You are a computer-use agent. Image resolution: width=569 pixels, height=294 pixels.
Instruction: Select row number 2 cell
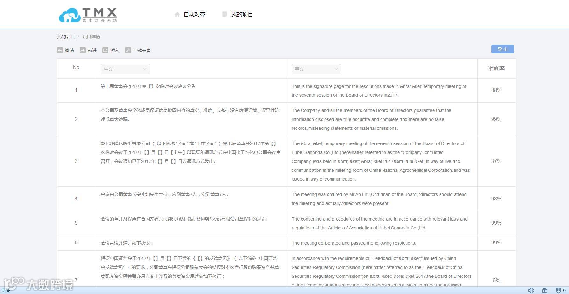point(76,119)
